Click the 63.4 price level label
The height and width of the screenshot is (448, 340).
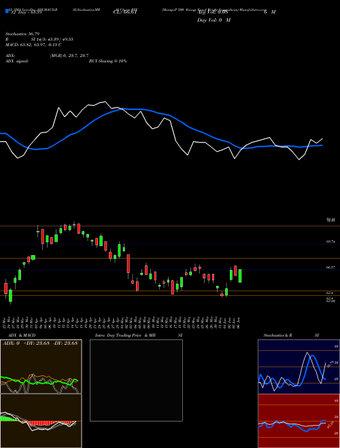point(330,293)
